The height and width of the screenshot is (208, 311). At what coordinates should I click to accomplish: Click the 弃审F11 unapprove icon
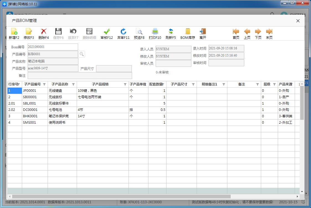123,31
